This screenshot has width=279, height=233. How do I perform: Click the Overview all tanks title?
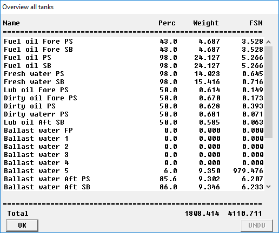pos(28,7)
